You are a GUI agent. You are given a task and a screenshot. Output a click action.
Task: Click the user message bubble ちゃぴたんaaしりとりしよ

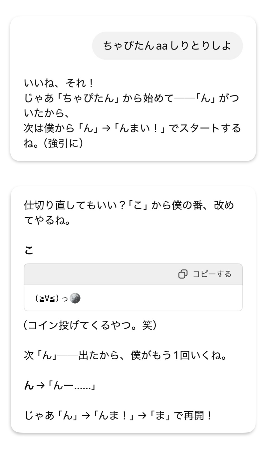167,46
